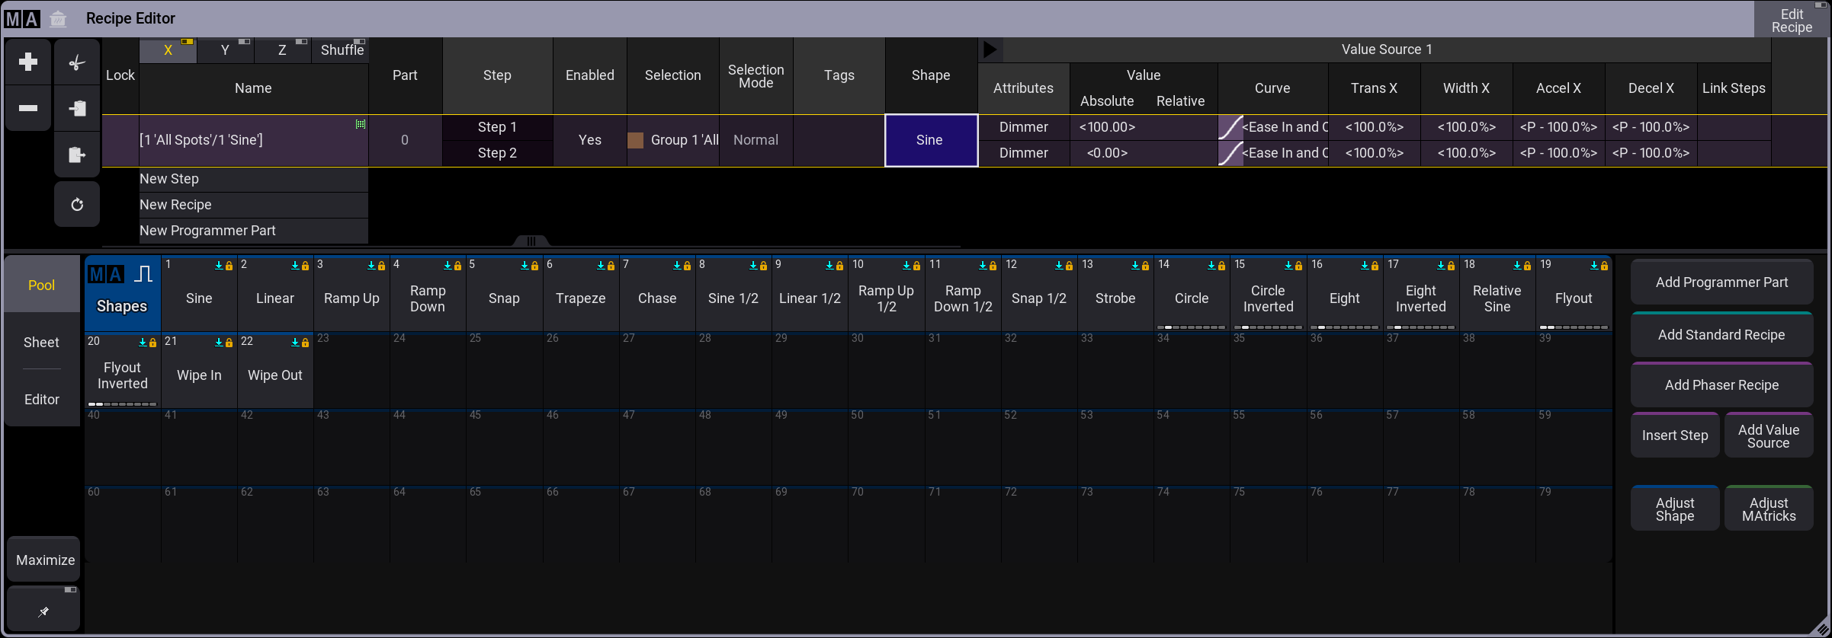Switch to the Sheet tab

(42, 343)
